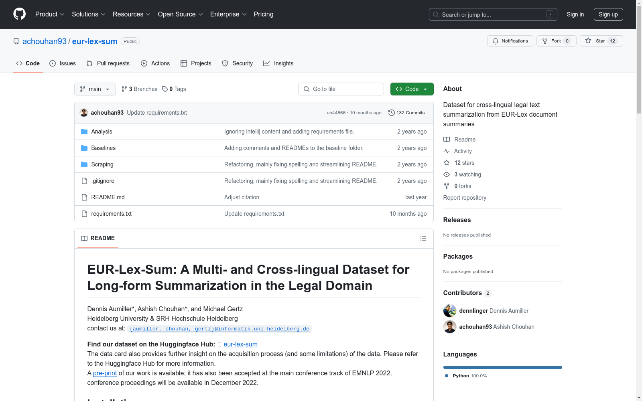Image resolution: width=642 pixels, height=401 pixels.
Task: Open the ab44866 commit hash
Action: click(336, 113)
